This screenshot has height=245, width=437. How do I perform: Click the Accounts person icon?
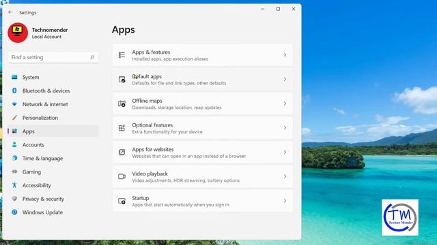coord(14,145)
